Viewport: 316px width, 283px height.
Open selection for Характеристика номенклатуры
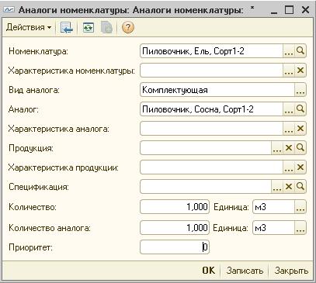(289, 71)
